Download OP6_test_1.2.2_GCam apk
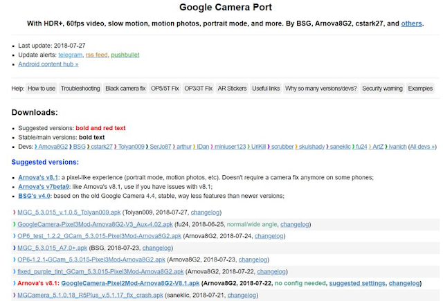 (100, 236)
